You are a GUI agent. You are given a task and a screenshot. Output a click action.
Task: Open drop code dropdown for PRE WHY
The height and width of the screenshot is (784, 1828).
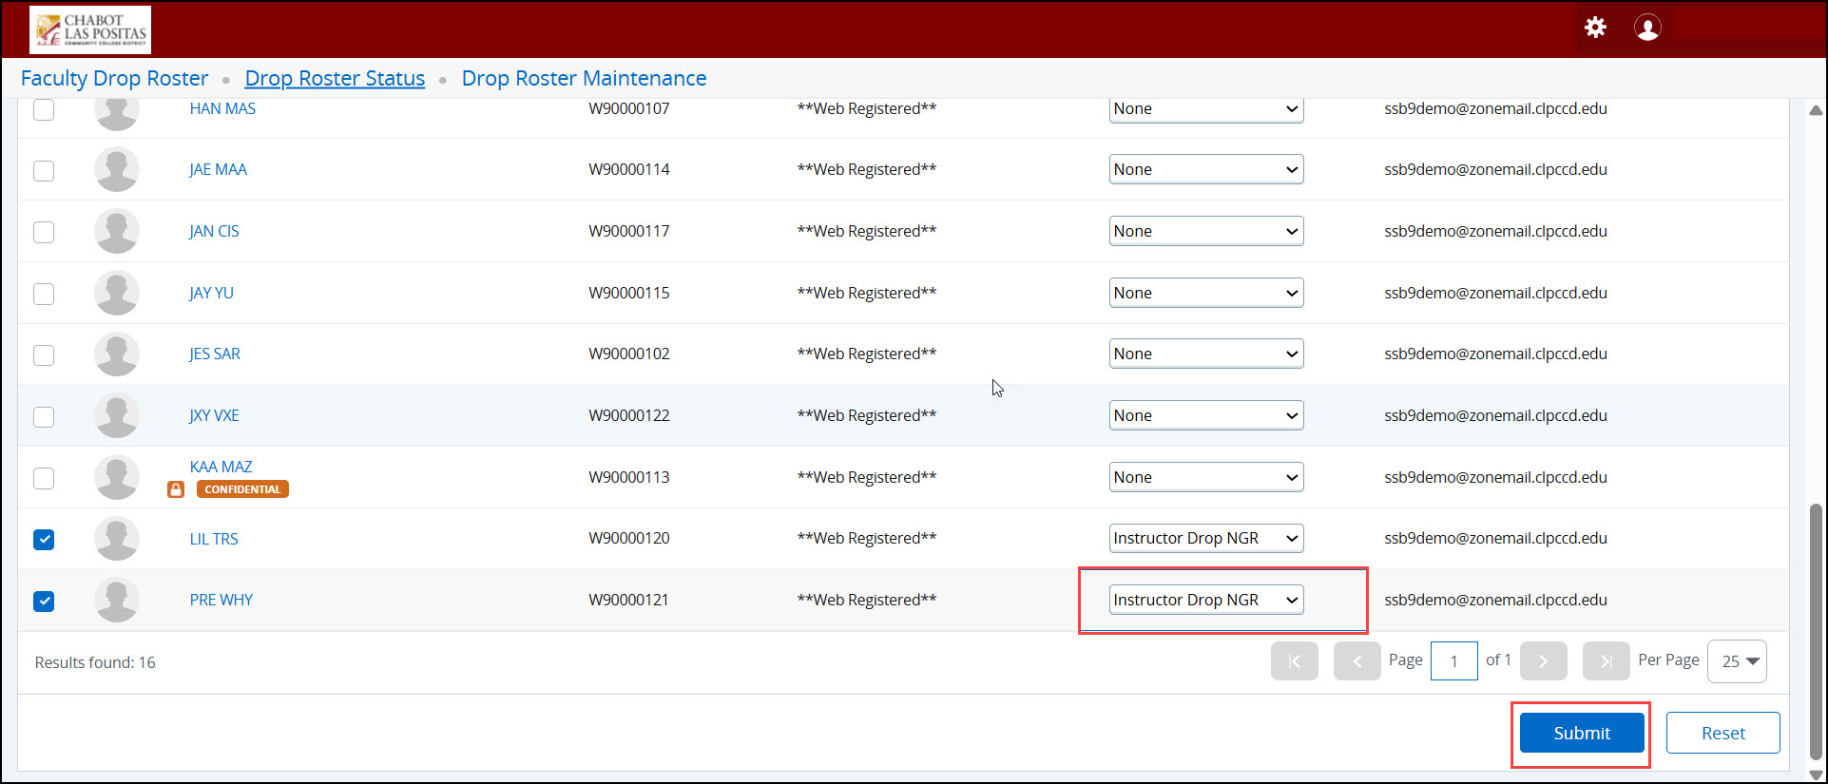point(1205,600)
